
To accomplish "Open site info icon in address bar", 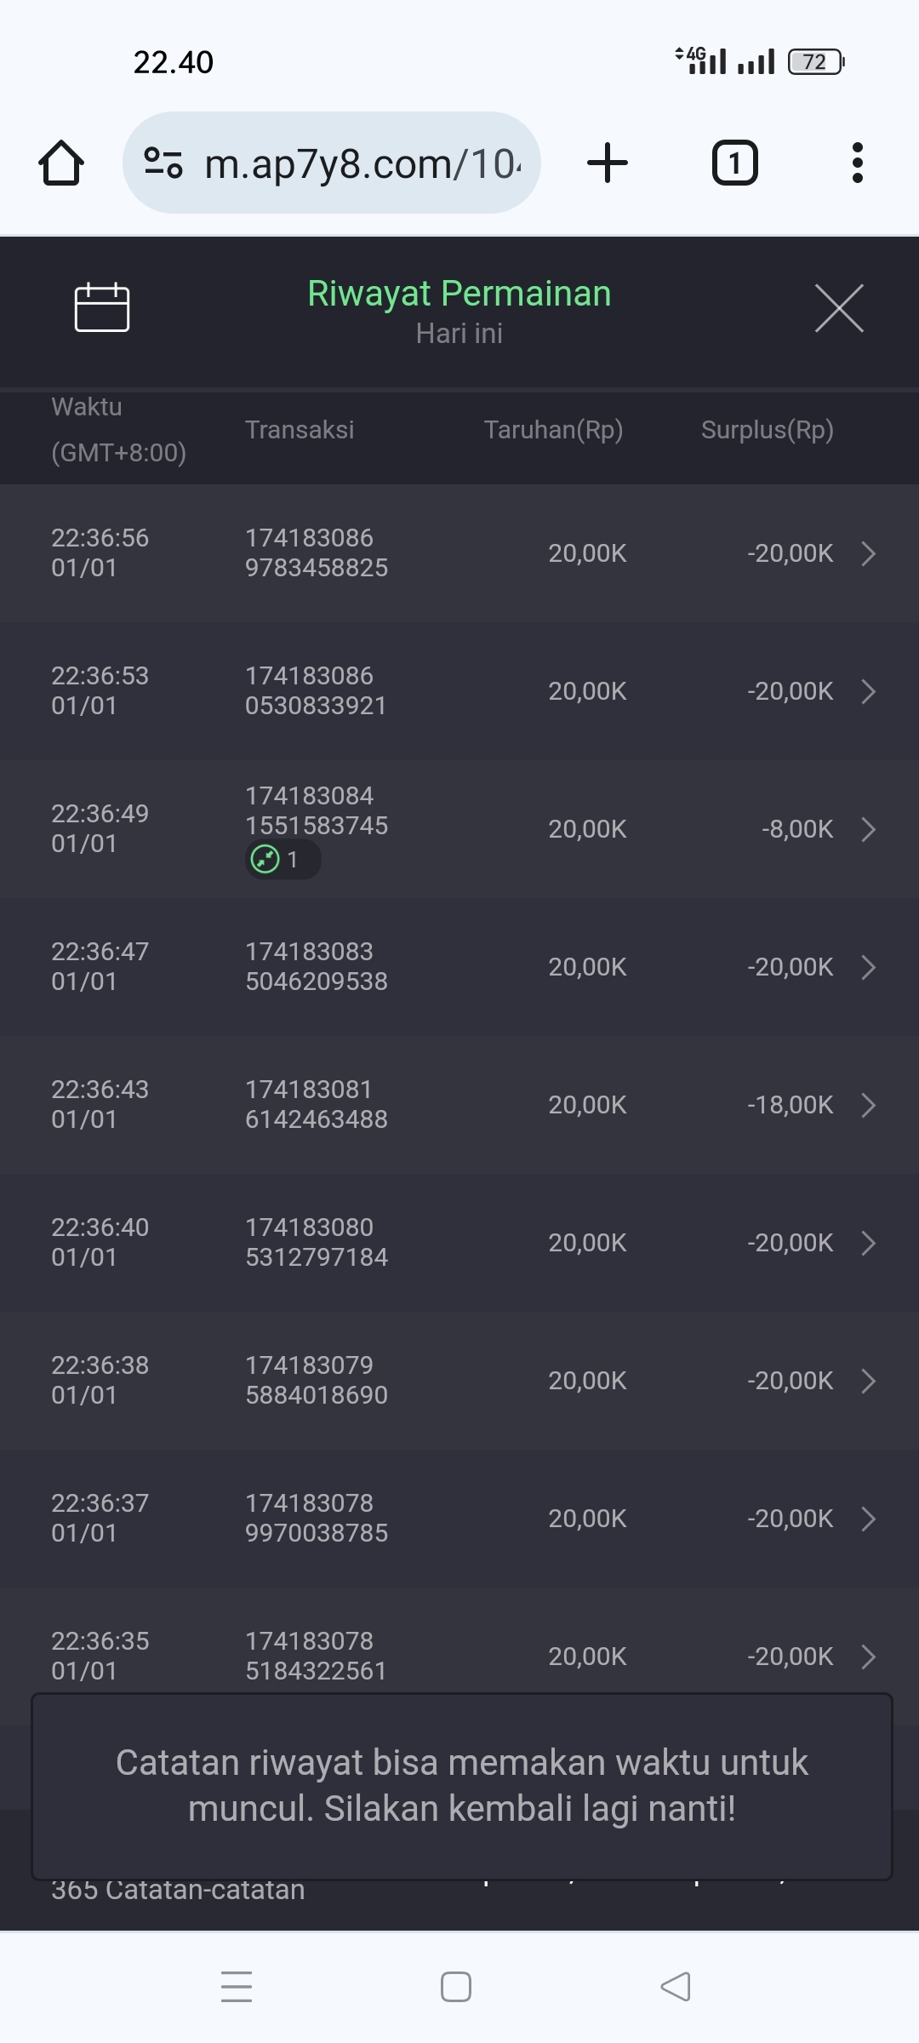I will tap(163, 163).
